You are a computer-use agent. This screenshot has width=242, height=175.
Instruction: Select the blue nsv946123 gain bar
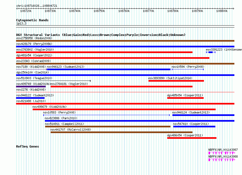[109, 69]
